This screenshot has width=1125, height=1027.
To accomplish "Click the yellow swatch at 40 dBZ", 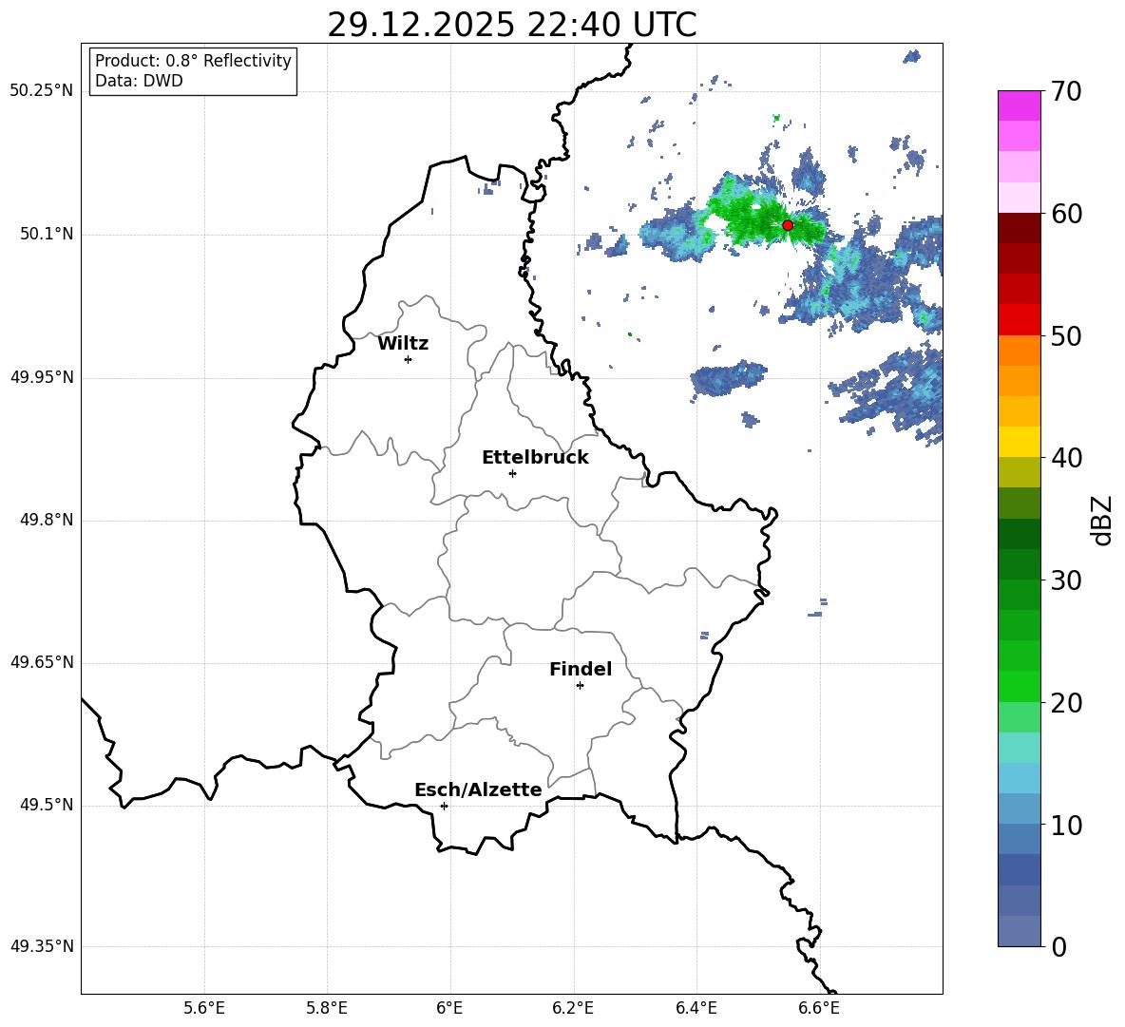I will click(x=1019, y=442).
